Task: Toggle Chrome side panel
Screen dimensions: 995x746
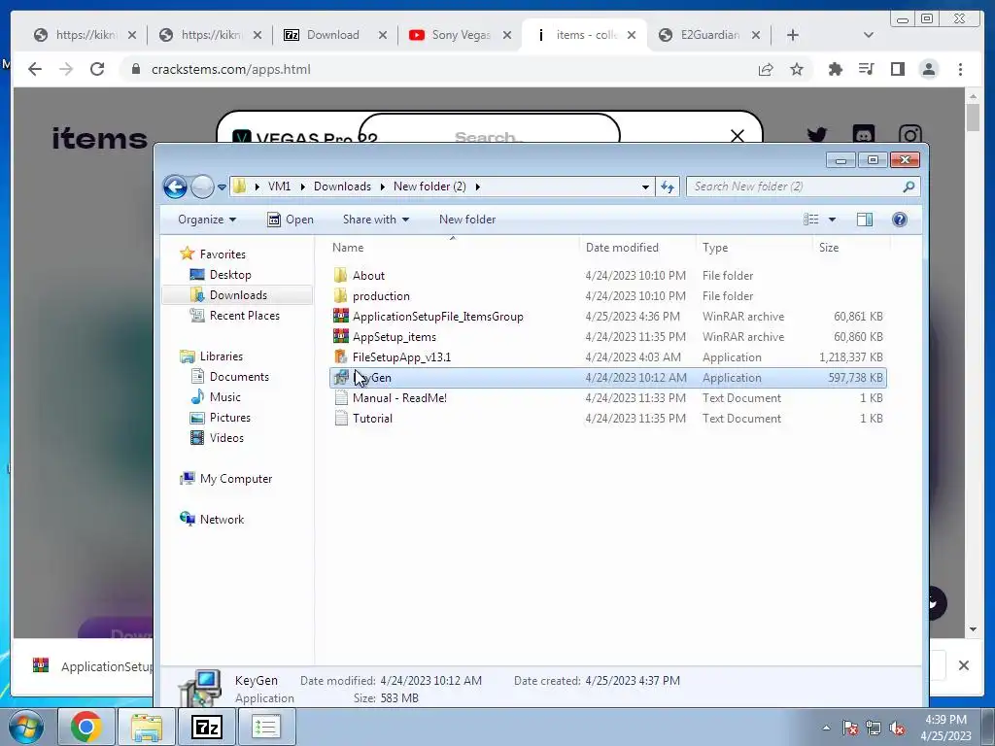Action: pyautogui.click(x=897, y=69)
